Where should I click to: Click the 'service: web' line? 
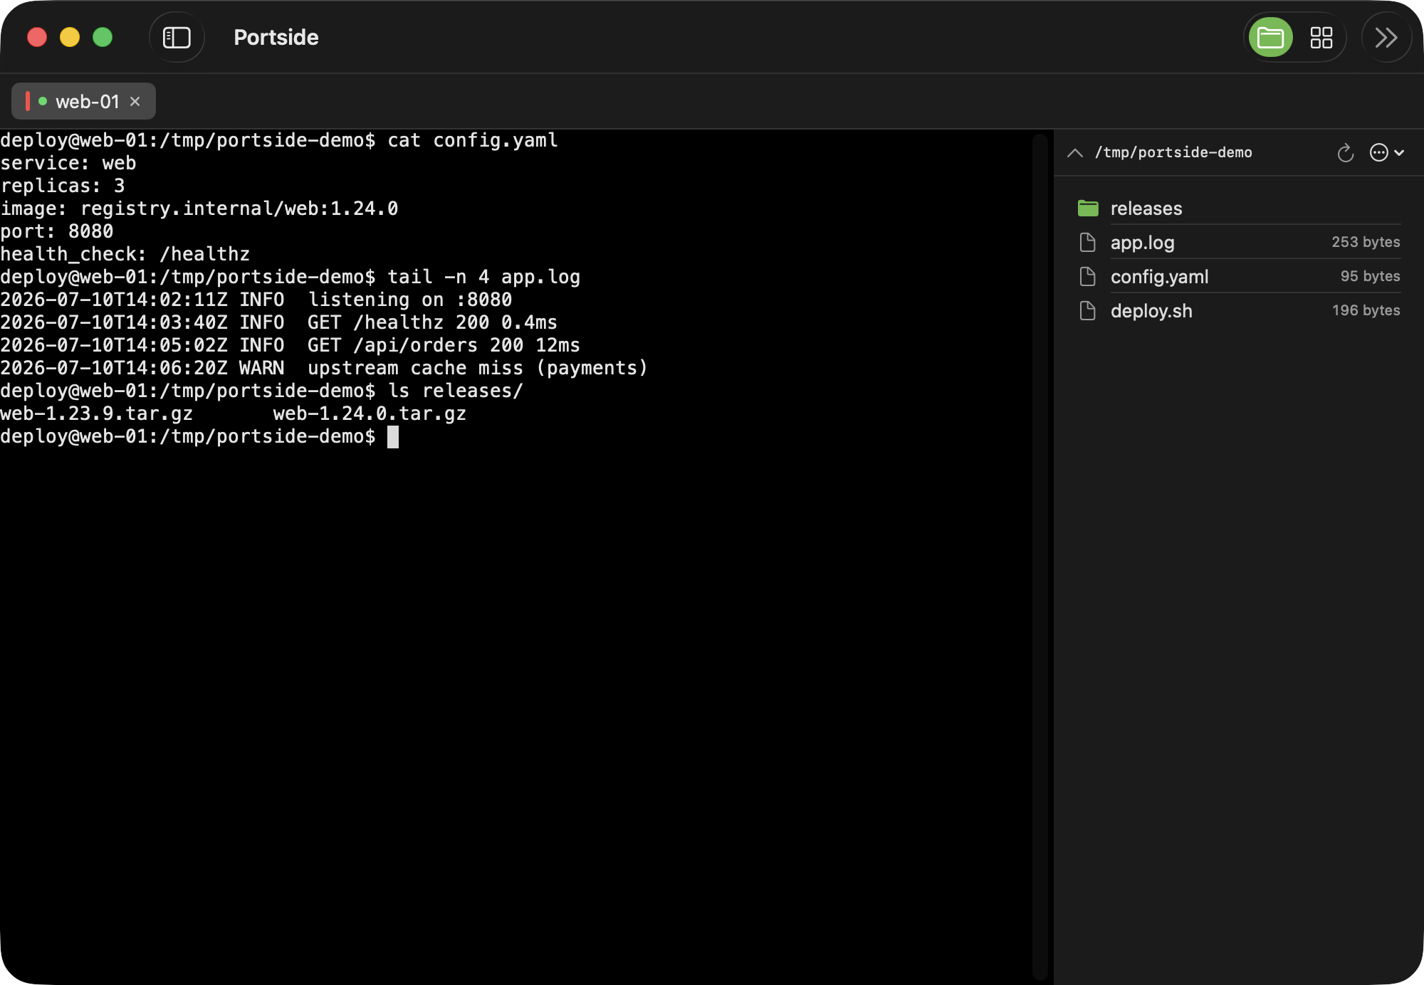click(x=68, y=163)
